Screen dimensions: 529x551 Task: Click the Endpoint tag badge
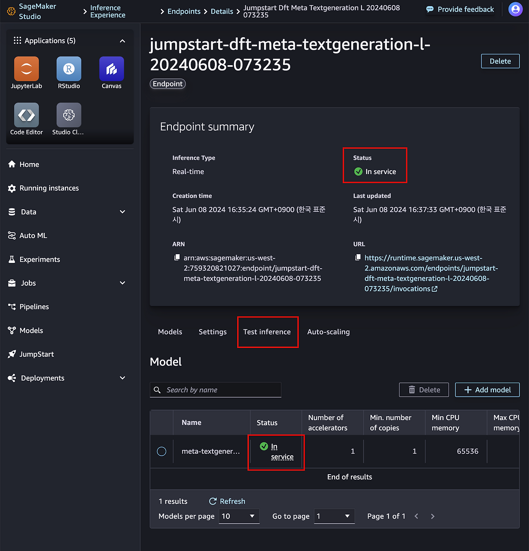(168, 84)
